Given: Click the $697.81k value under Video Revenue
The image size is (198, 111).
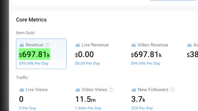Looking at the screenshot, I should click(x=146, y=55).
